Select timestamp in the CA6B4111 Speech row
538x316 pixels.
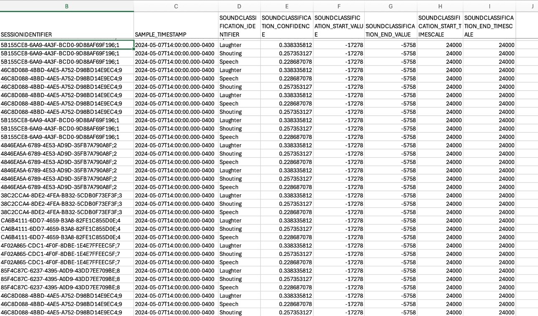tap(176, 237)
